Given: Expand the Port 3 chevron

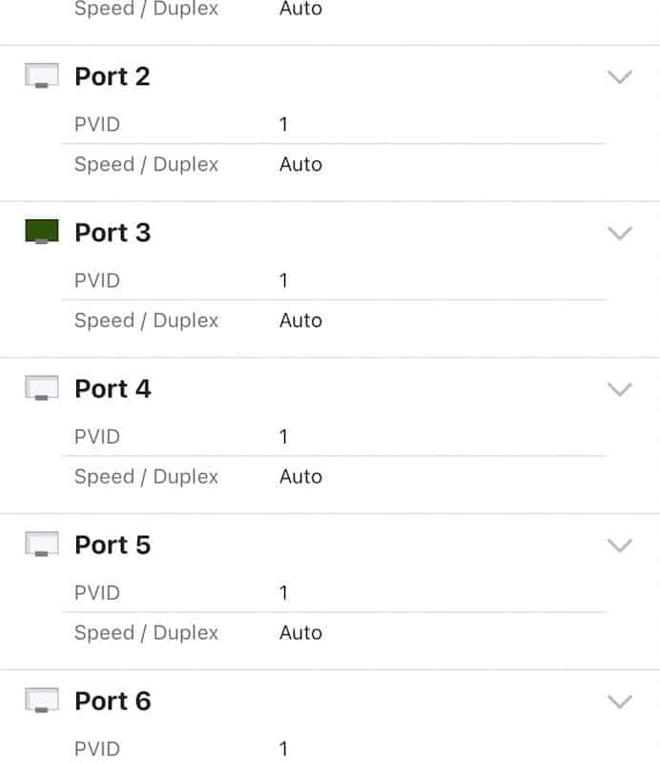Looking at the screenshot, I should coord(620,233).
